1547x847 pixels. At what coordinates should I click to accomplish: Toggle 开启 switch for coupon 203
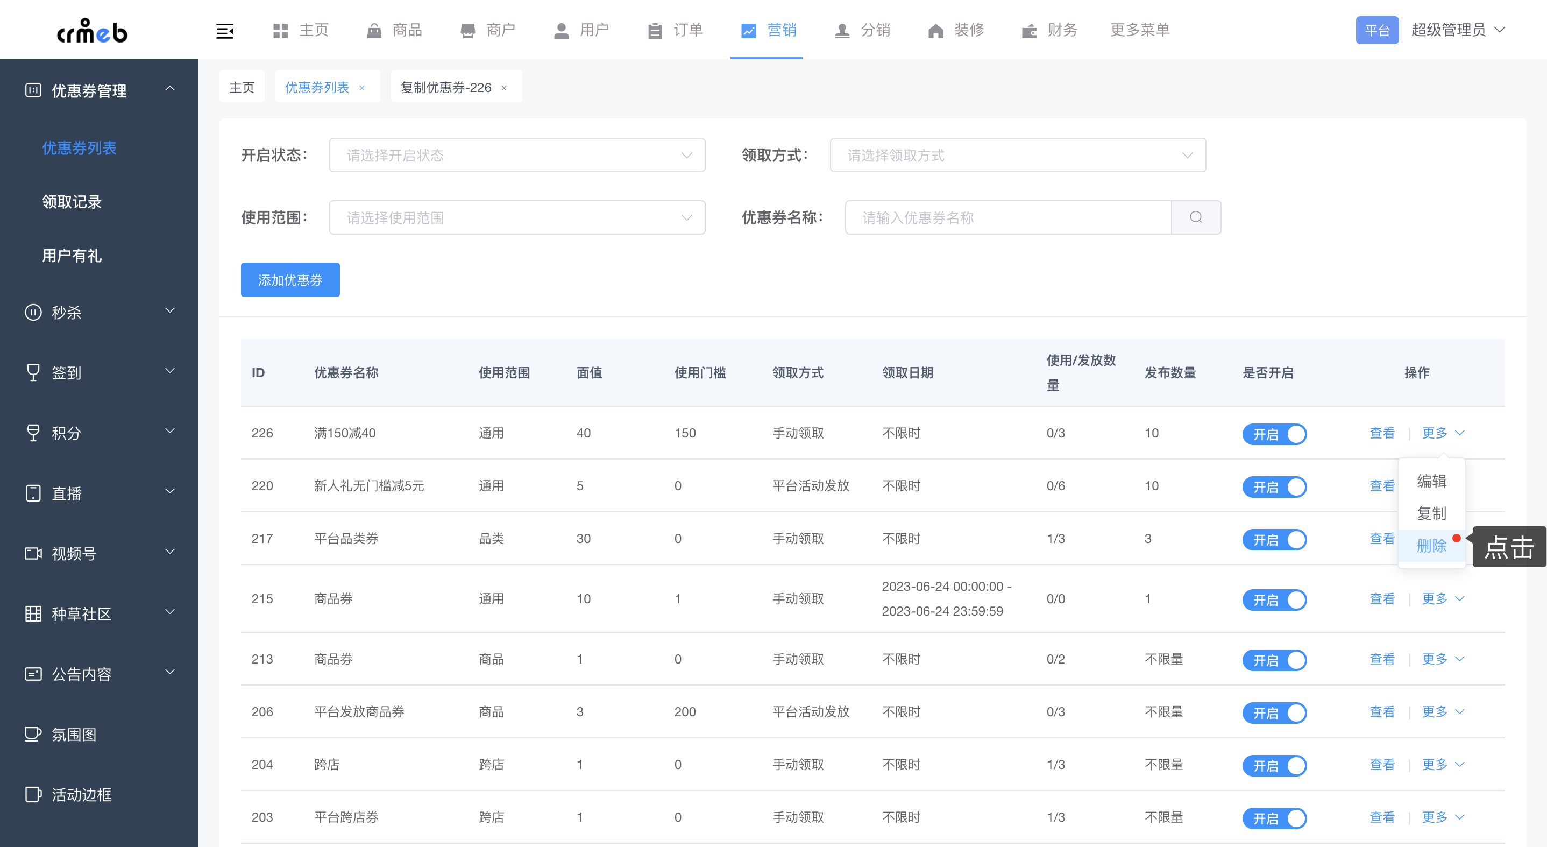1274,818
